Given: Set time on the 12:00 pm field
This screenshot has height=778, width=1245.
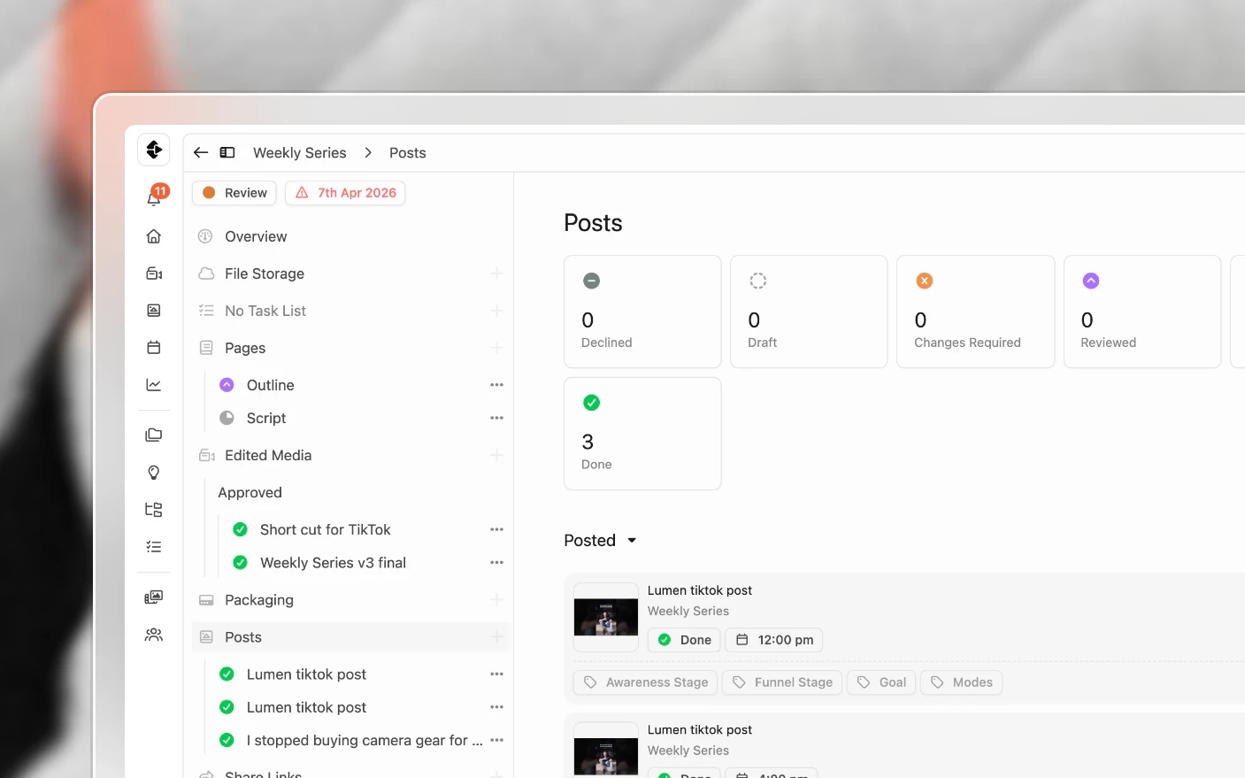Looking at the screenshot, I should (774, 640).
